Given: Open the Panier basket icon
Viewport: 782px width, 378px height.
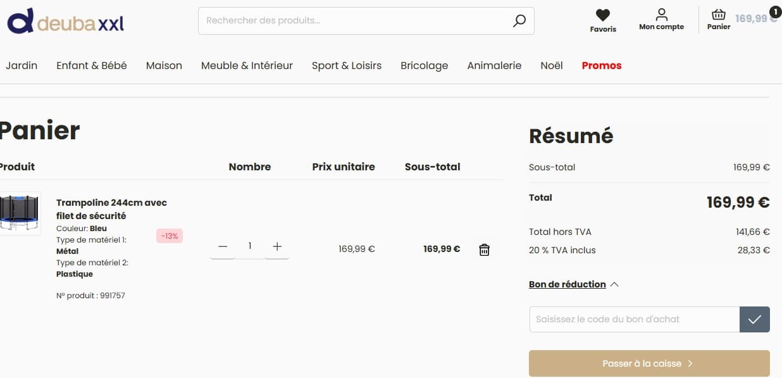Looking at the screenshot, I should (x=718, y=16).
